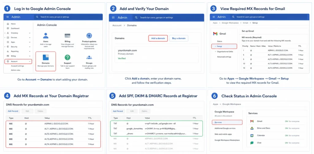Click the Buy a domain button
This screenshot has width=314, height=154.
pyautogui.click(x=179, y=38)
